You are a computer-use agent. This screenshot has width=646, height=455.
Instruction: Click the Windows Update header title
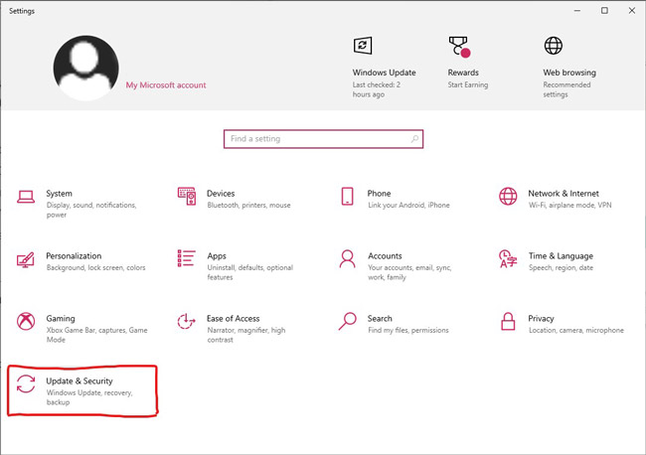pos(384,73)
